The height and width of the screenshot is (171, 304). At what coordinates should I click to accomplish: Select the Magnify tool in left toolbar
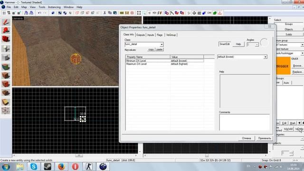6,30
